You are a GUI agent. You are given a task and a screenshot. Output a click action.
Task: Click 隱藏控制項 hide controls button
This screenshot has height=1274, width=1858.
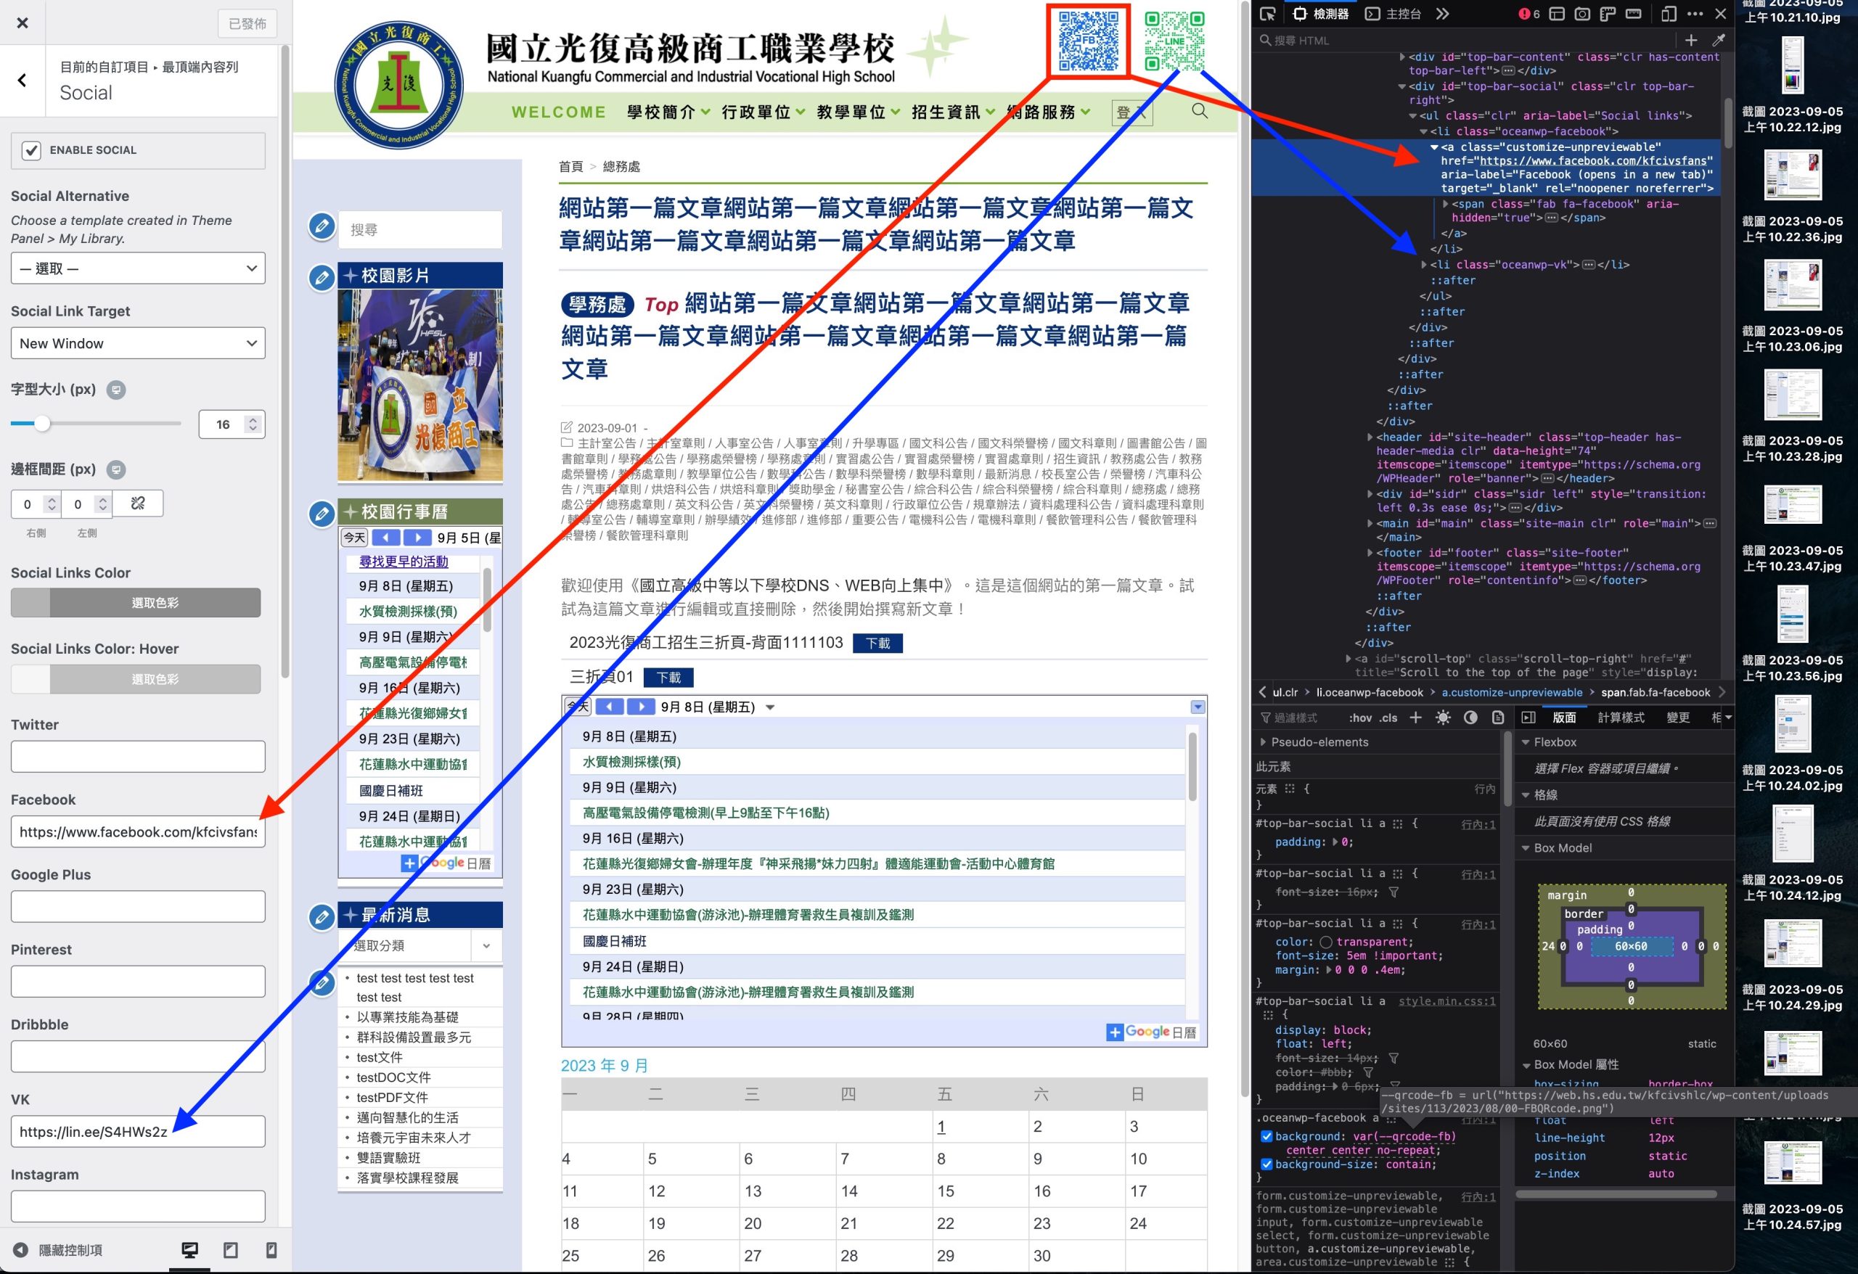(57, 1250)
